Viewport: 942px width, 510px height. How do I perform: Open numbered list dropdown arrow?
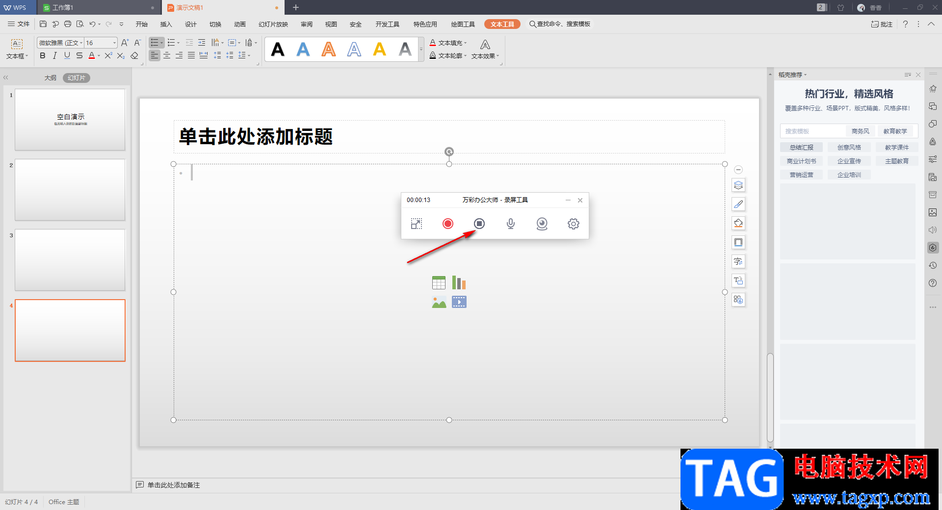pos(179,43)
